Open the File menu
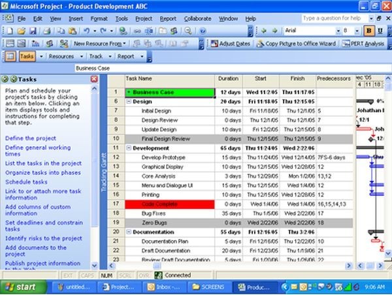392x295 pixels. (x=22, y=19)
